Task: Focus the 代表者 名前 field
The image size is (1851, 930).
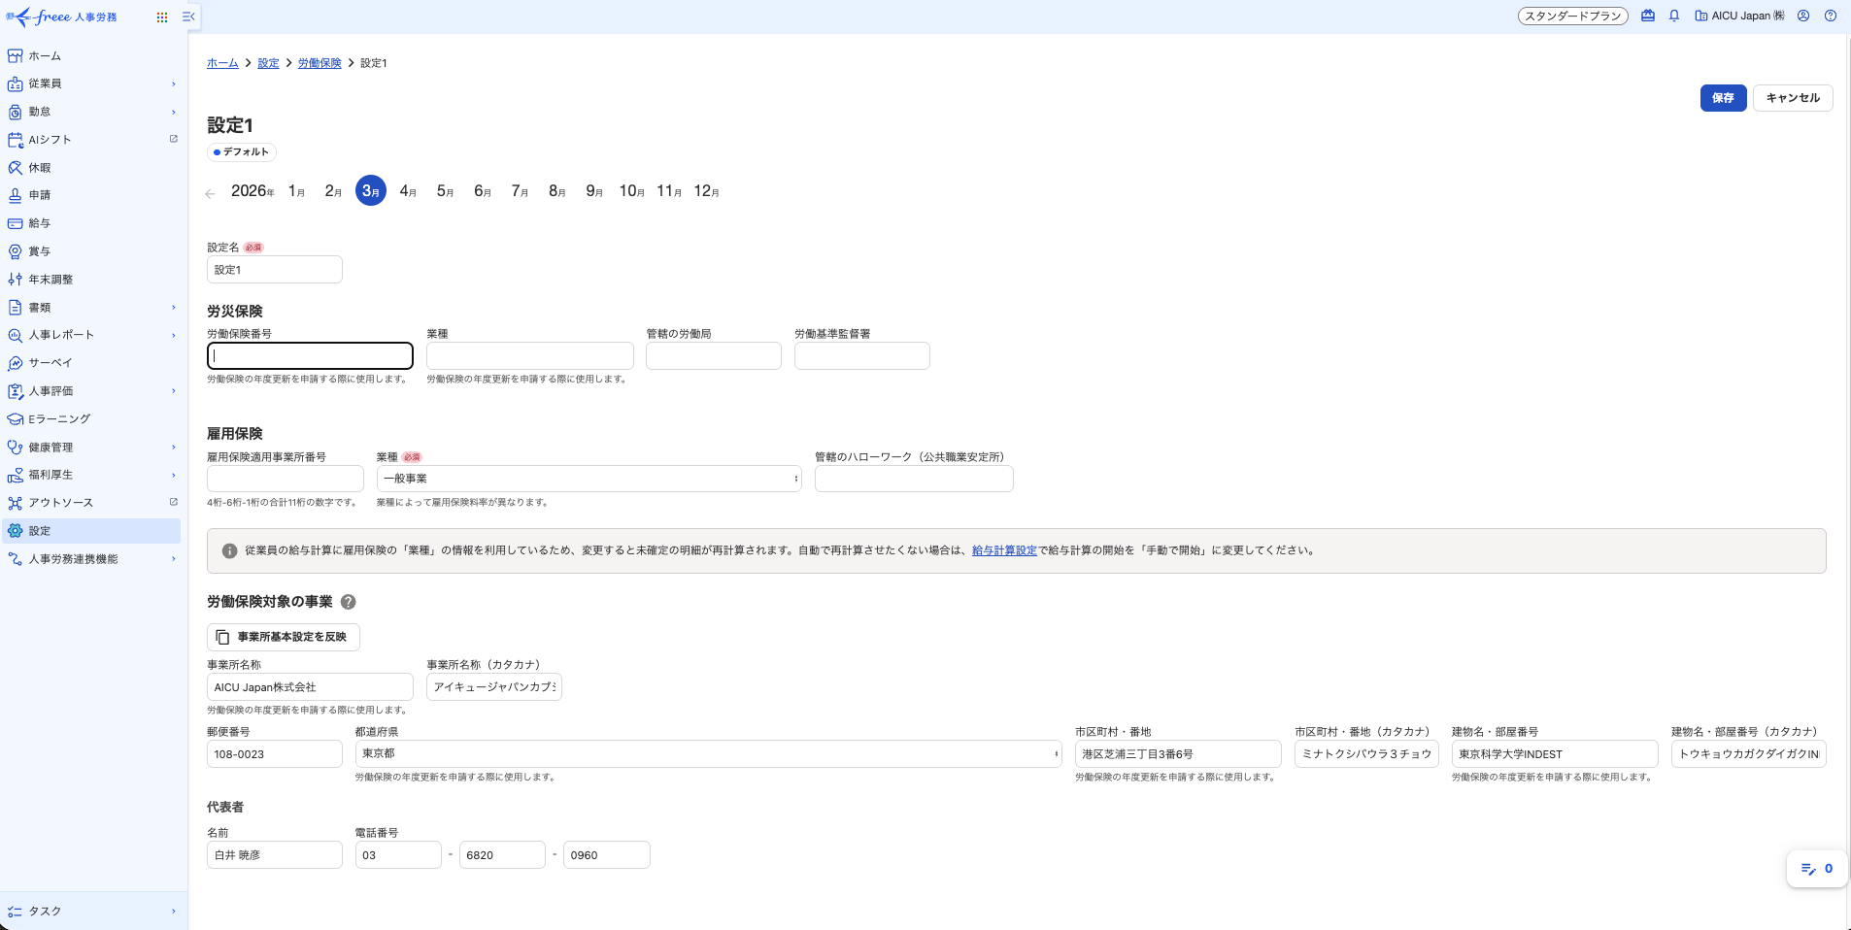Action: pyautogui.click(x=275, y=854)
